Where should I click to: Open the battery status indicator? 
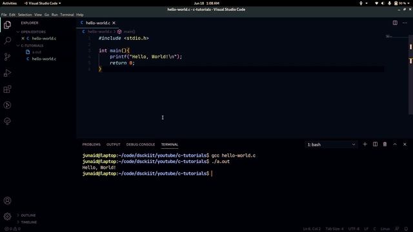tap(400, 3)
